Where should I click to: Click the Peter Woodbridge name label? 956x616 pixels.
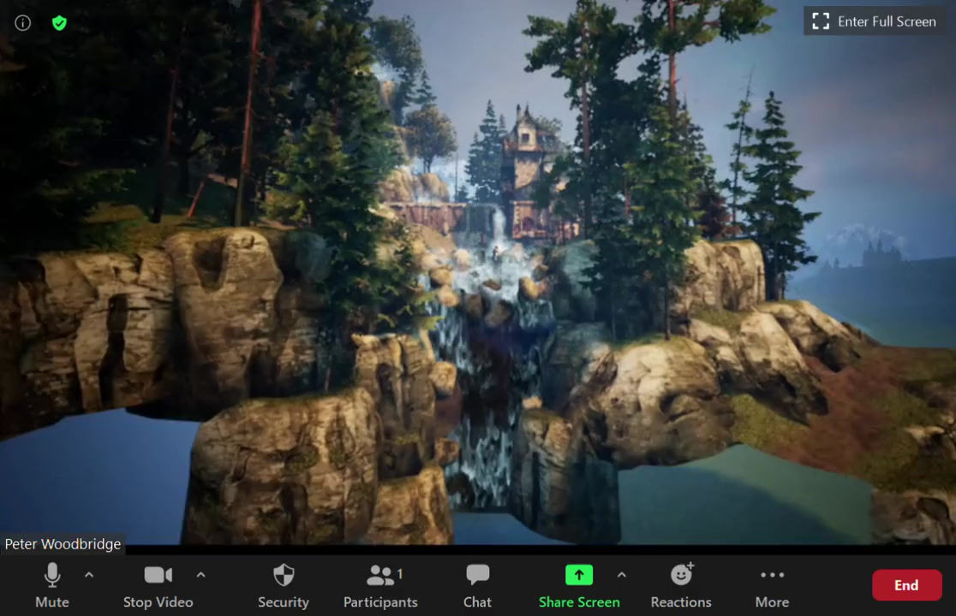click(x=63, y=543)
